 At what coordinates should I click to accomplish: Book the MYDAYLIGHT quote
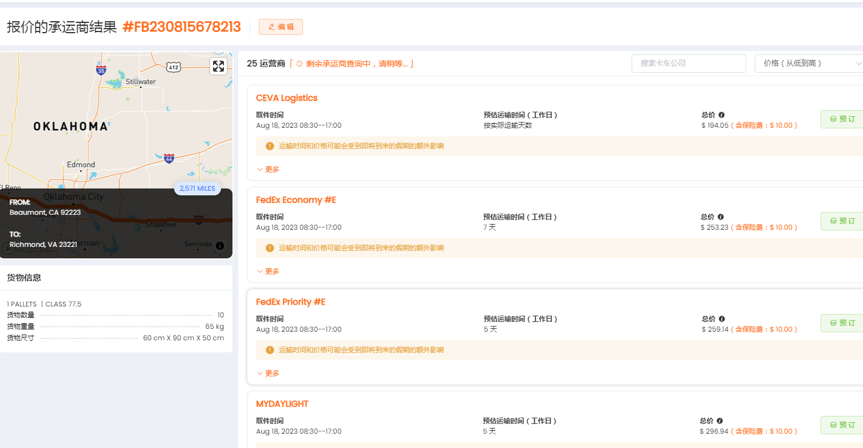[x=842, y=425]
